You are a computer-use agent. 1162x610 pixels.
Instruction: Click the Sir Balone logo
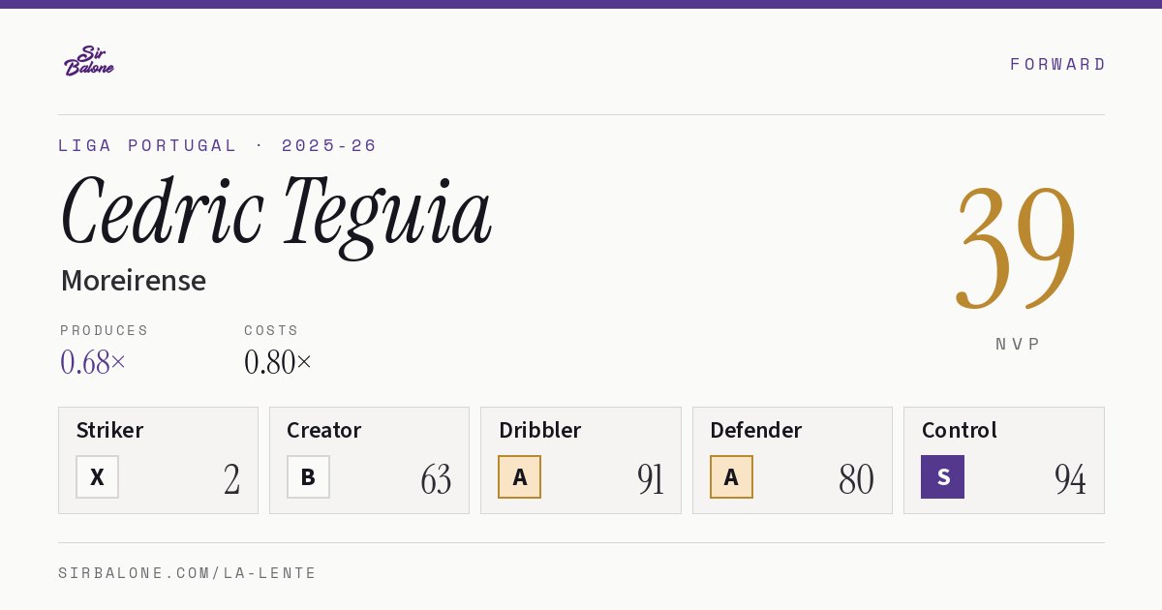click(89, 61)
